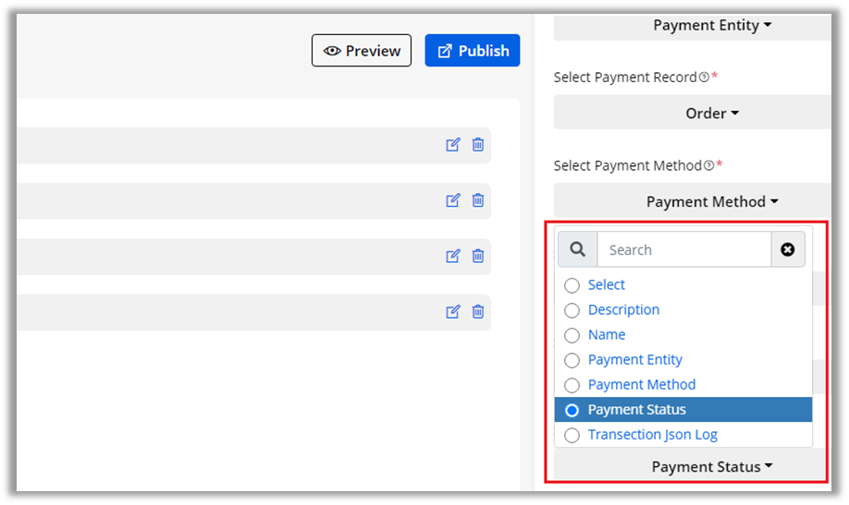Edit the second list row
The height and width of the screenshot is (505, 849).
pyautogui.click(x=452, y=200)
